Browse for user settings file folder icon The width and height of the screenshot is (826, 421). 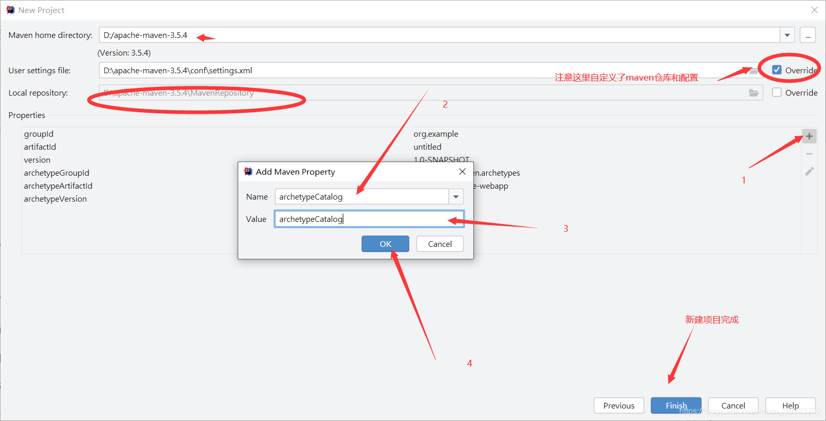(754, 71)
